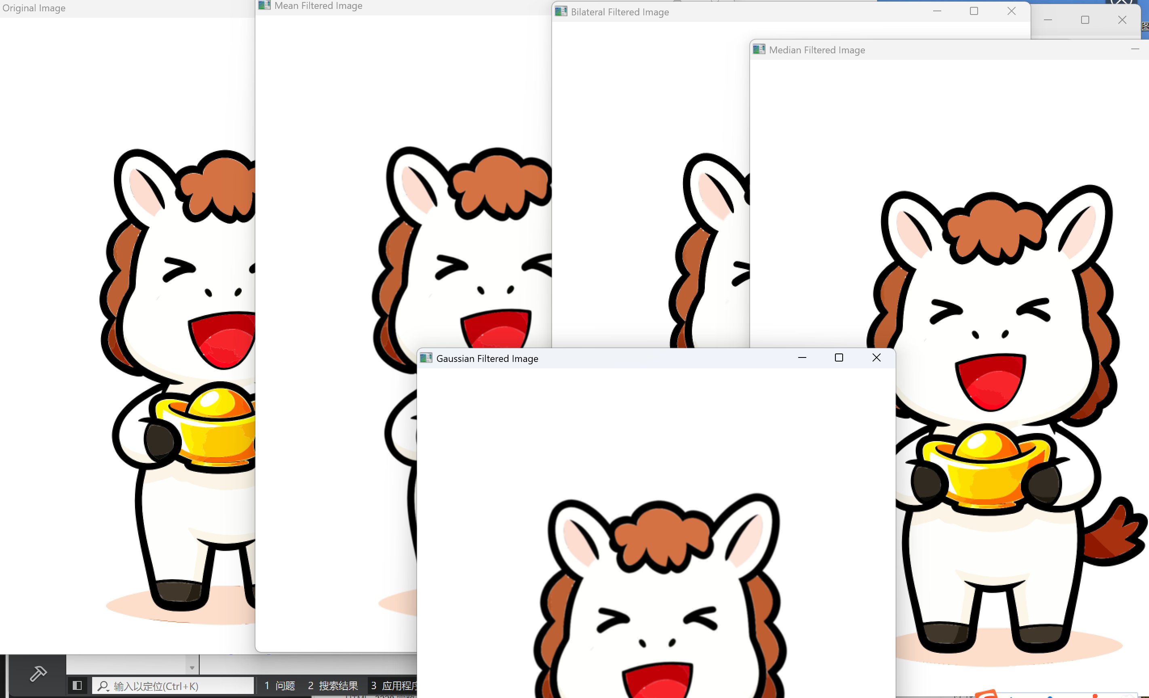Close the Gaussian Filtered Image window
The image size is (1149, 698).
(x=876, y=357)
